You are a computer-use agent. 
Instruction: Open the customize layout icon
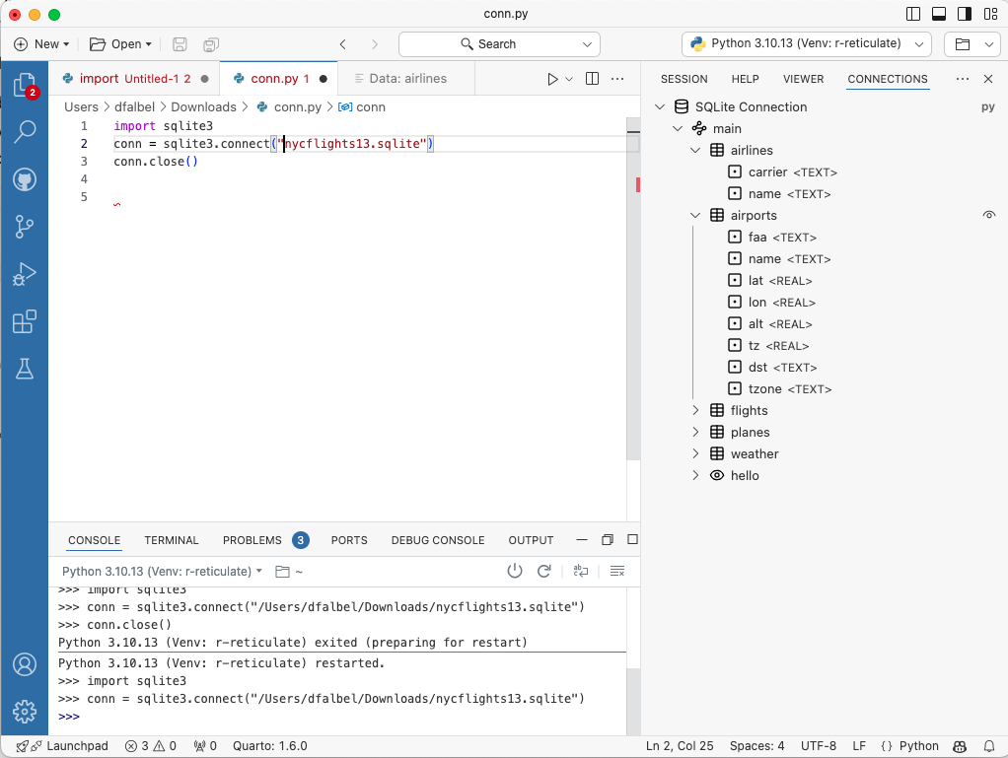990,14
